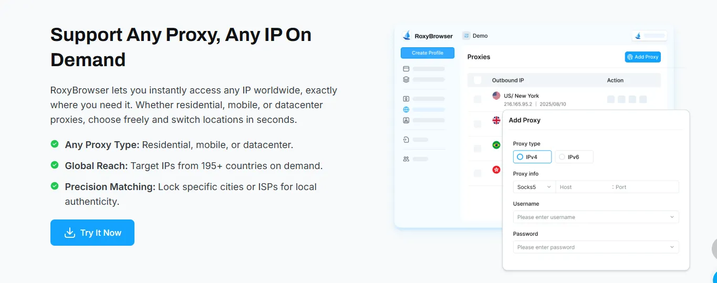Click the Port input field
Viewport: 717px width, 283px height.
(646, 187)
